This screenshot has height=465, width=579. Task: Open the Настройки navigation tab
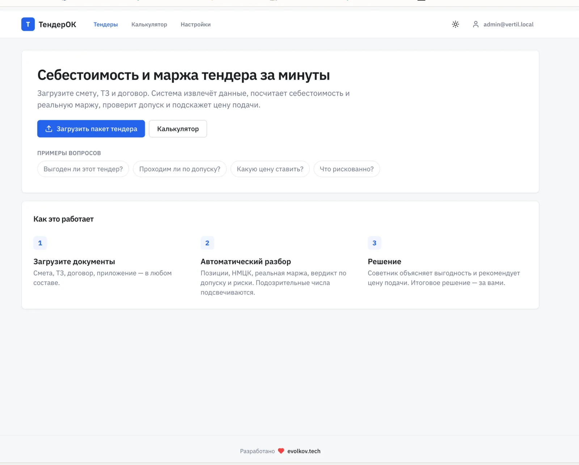195,24
